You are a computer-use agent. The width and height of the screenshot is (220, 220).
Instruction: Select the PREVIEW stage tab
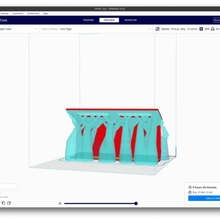pyautogui.click(x=109, y=20)
